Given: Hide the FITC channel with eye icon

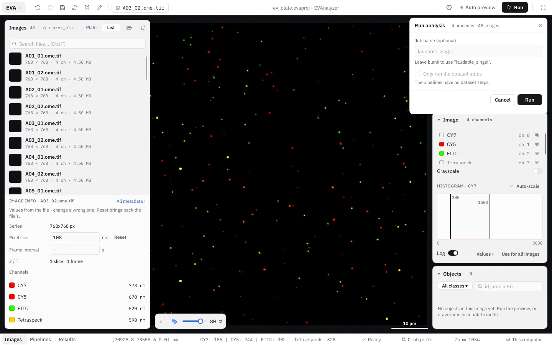Looking at the screenshot, I should coord(537,153).
